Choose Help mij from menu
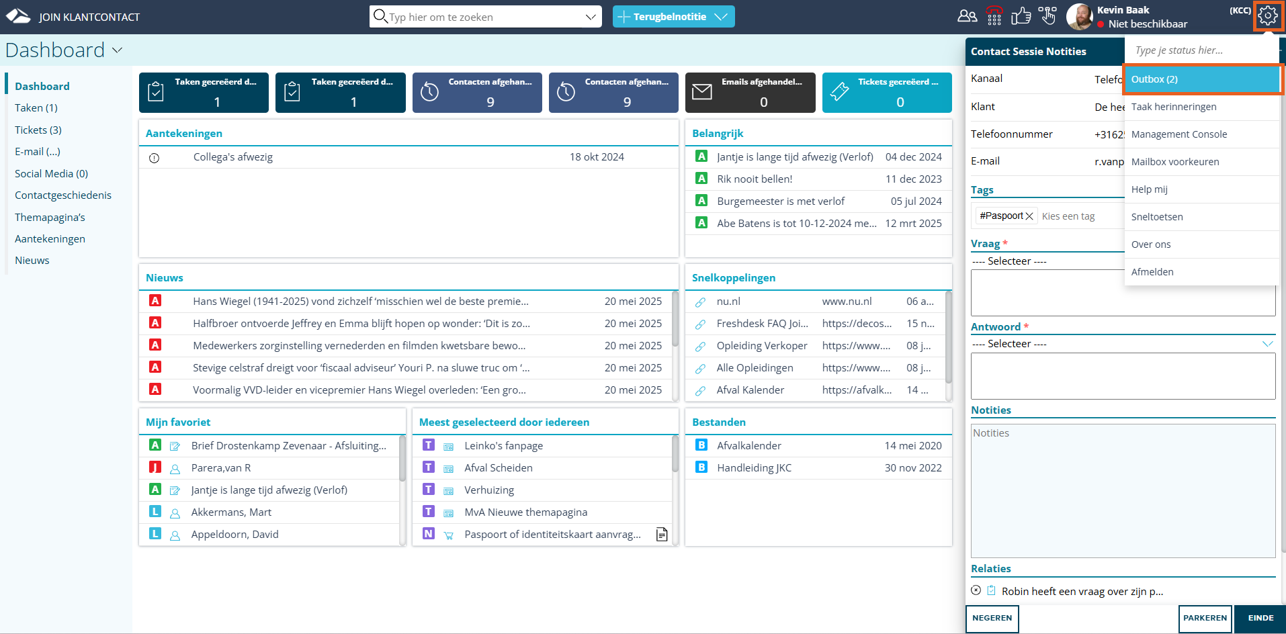 tap(1201, 189)
